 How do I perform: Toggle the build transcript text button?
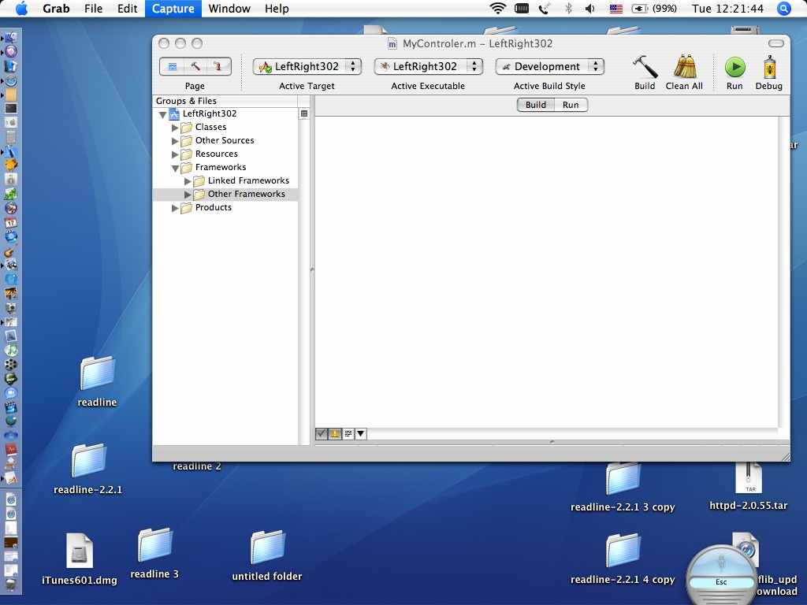348,434
